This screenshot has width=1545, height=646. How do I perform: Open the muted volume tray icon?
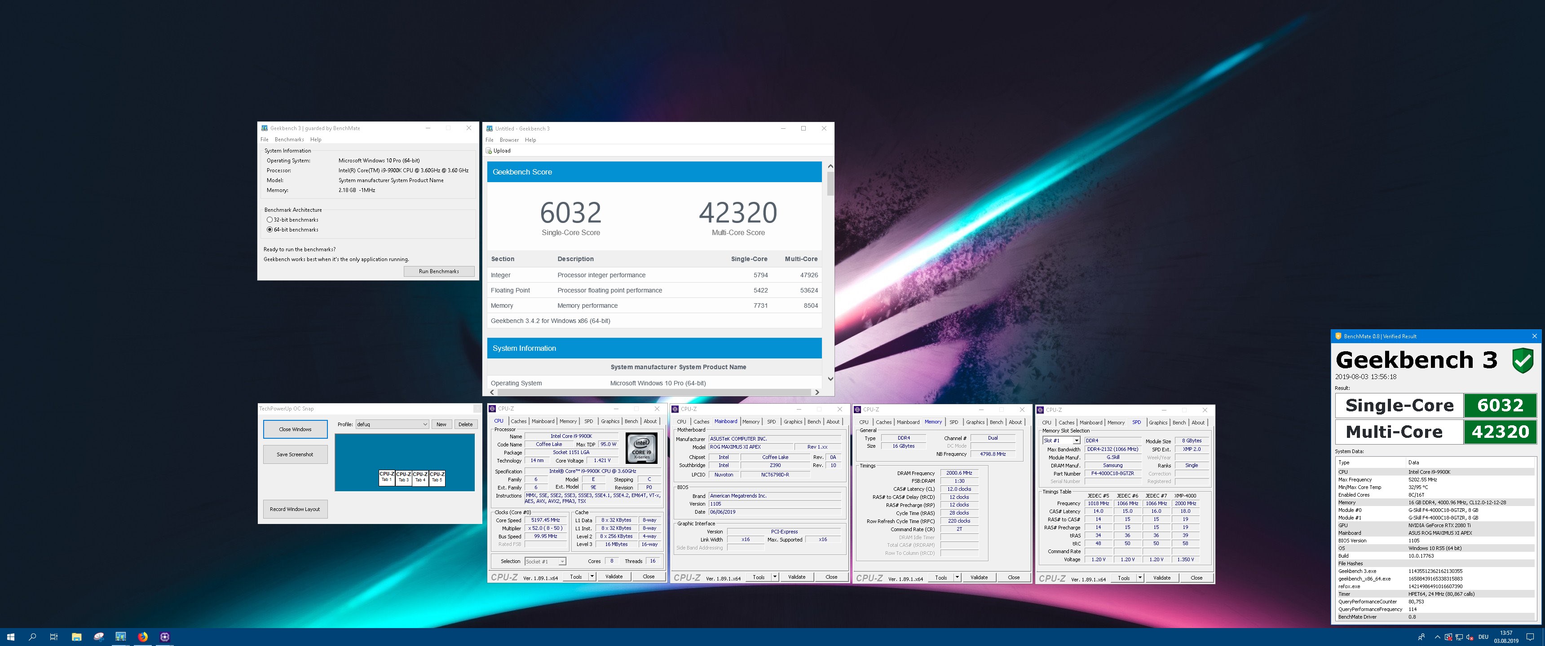1470,637
